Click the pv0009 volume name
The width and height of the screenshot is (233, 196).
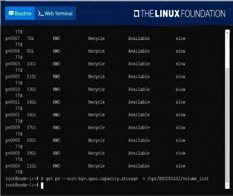(13, 127)
